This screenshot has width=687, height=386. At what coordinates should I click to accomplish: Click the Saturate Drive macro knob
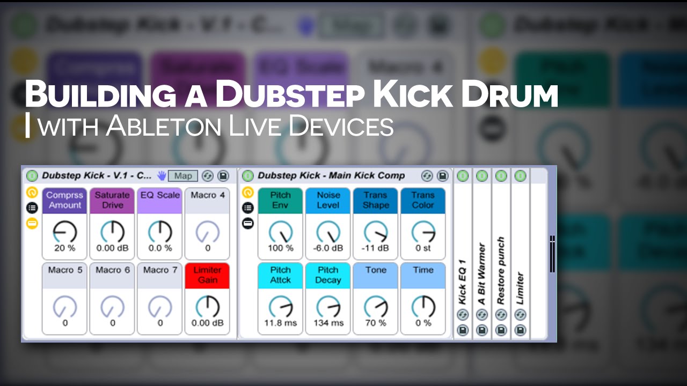113,232
